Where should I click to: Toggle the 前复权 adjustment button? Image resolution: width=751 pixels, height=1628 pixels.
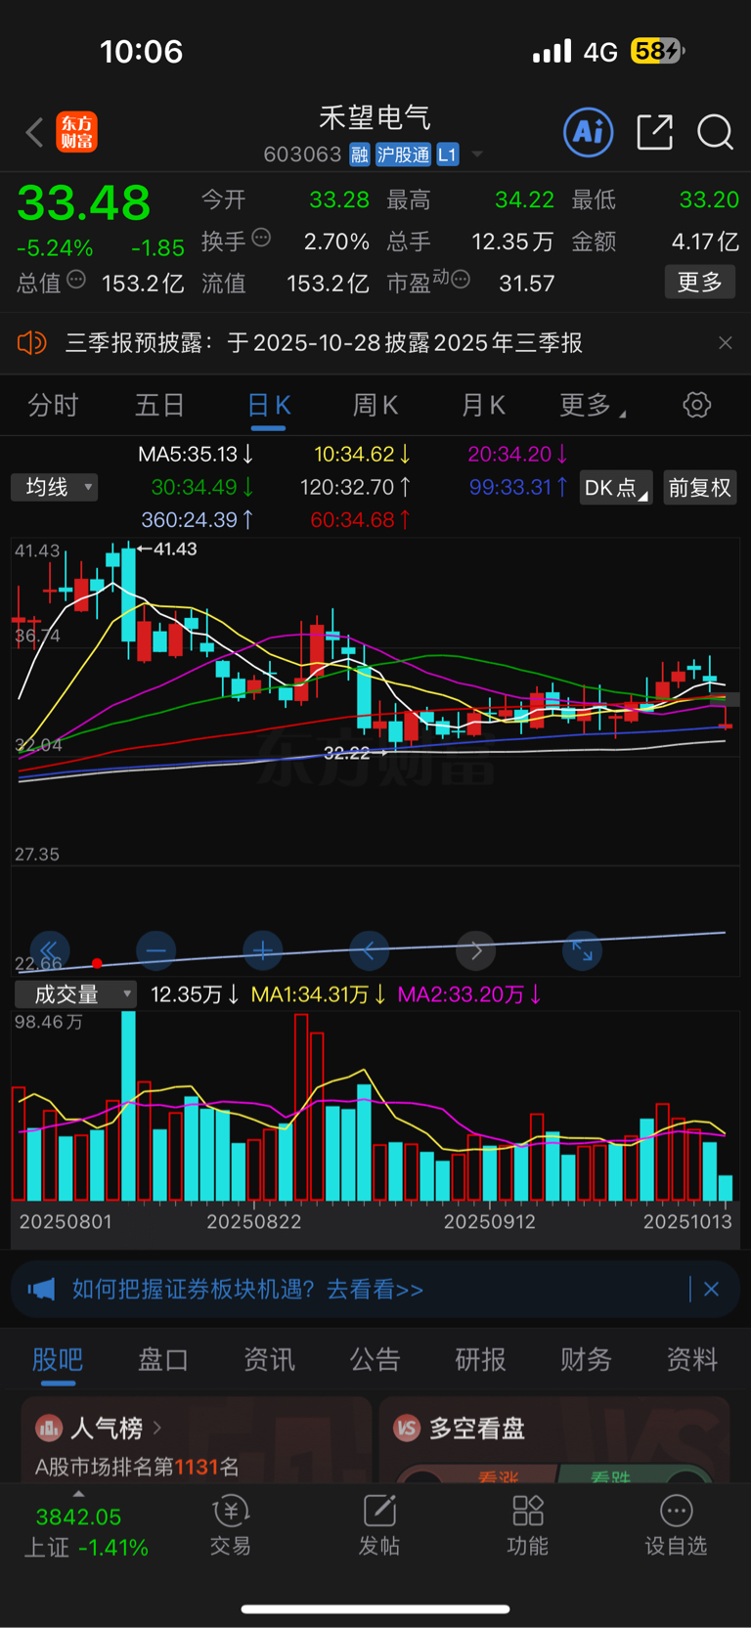[x=700, y=487]
